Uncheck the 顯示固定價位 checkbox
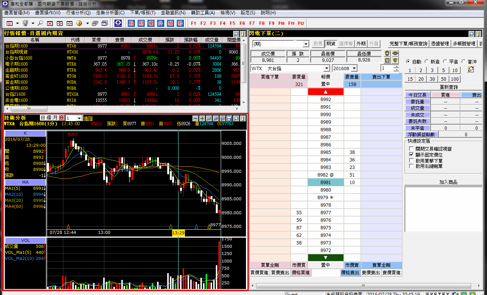The height and width of the screenshot is (295, 487). pyautogui.click(x=411, y=155)
